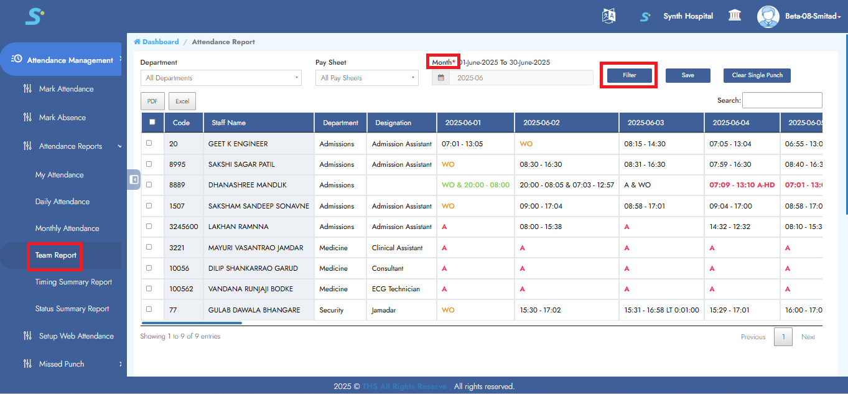Check the box for GEET K ENGINEER
The height and width of the screenshot is (394, 848).
(x=149, y=143)
